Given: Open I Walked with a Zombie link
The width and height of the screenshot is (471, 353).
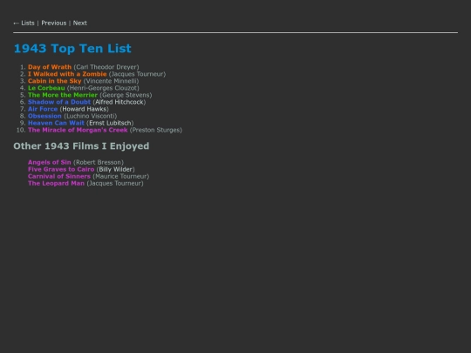Looking at the screenshot, I should (67, 74).
